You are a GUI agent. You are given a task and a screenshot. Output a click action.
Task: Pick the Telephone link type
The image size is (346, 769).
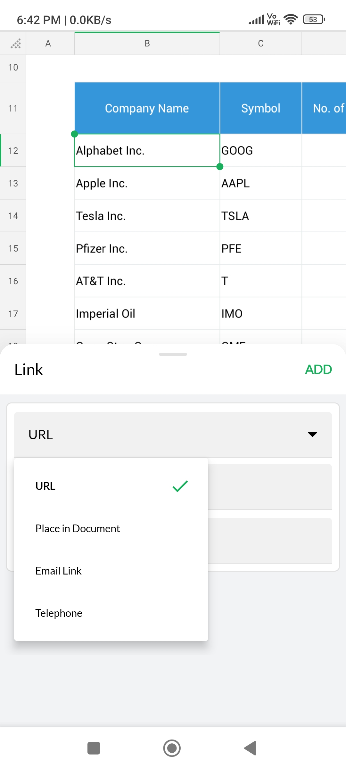click(59, 613)
